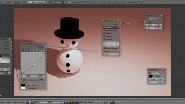Image resolution: width=185 pixels, height=104 pixels.
Task: Toggle the Use Nodes checkbox
Action: click(37, 102)
